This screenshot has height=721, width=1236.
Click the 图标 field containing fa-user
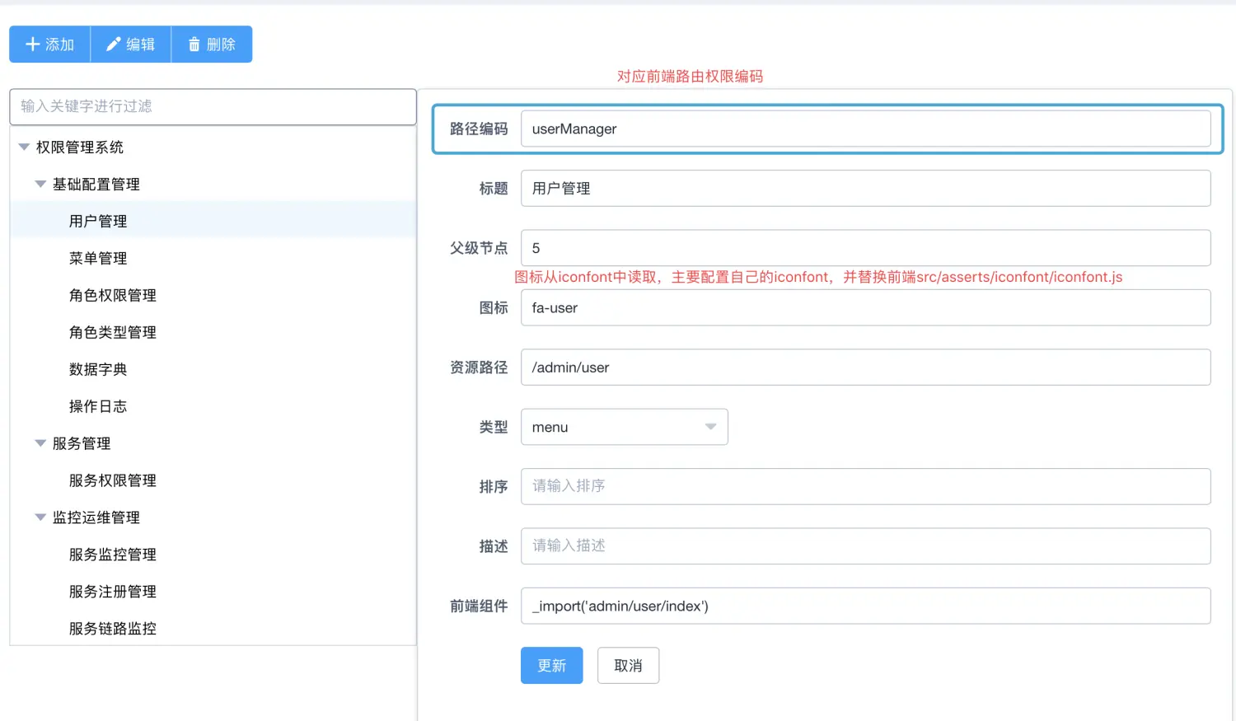tap(865, 307)
